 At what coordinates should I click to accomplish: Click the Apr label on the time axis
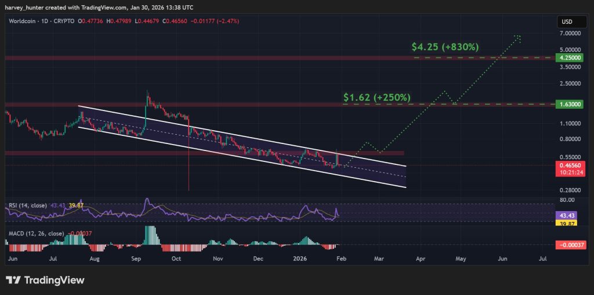point(420,259)
